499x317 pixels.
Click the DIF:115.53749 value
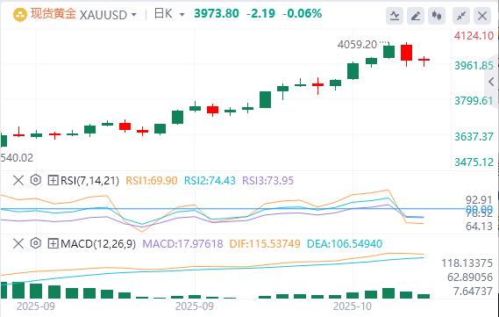[x=265, y=244]
